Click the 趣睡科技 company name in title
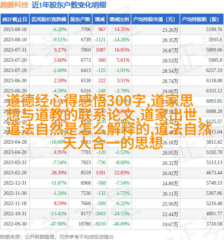 click(x=14, y=5)
